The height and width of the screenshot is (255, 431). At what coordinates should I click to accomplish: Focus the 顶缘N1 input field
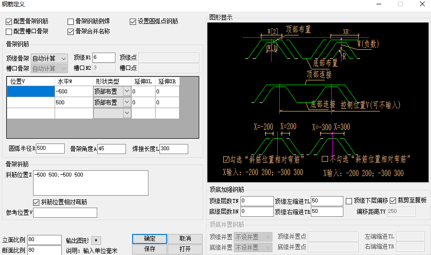[x=103, y=57]
